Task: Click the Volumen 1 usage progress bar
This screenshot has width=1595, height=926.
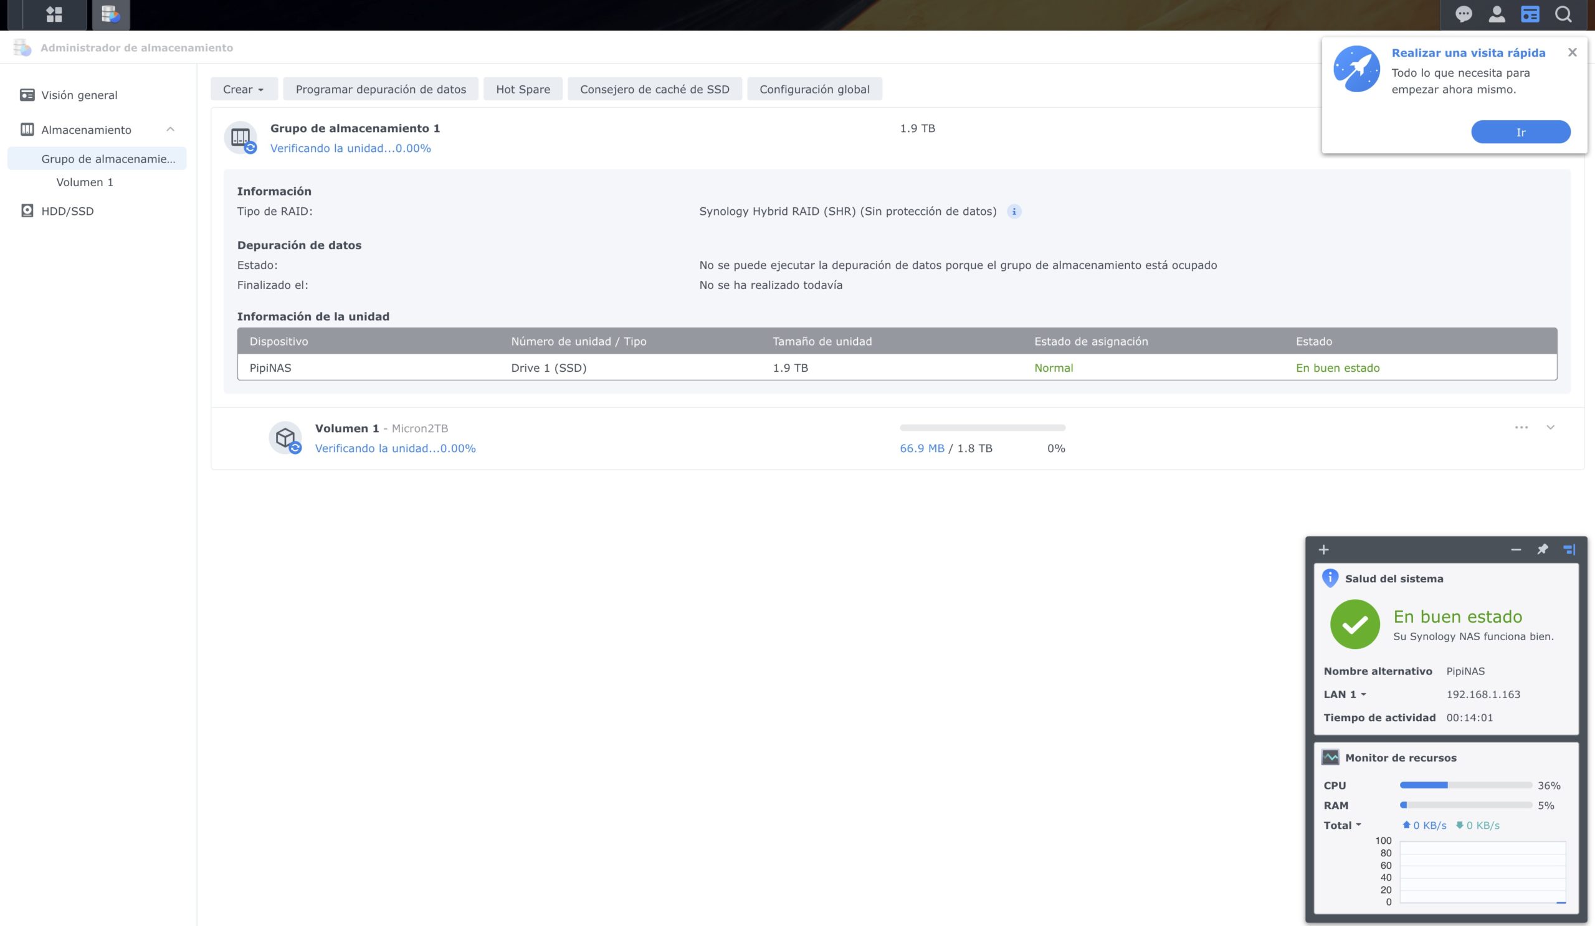Action: click(983, 428)
